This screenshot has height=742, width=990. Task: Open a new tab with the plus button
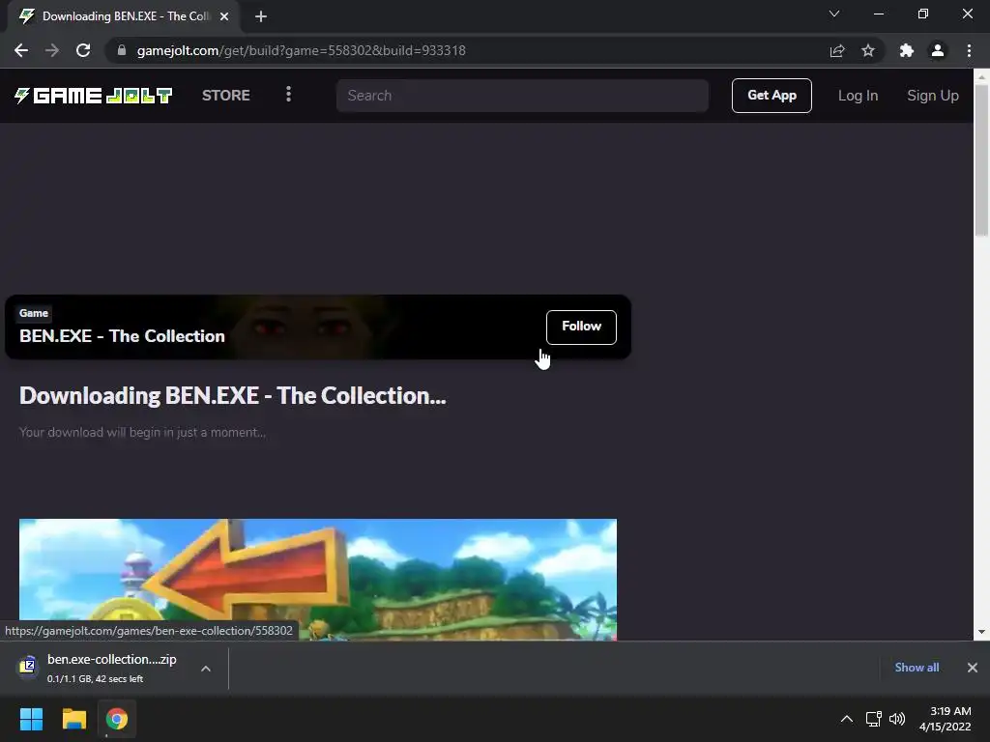coord(261,16)
